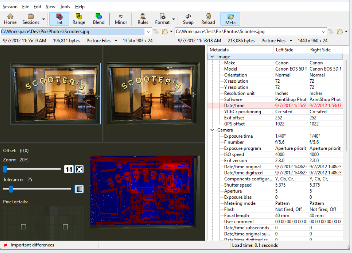
Task: Toggle the Meta metadata panel
Action: tap(230, 19)
